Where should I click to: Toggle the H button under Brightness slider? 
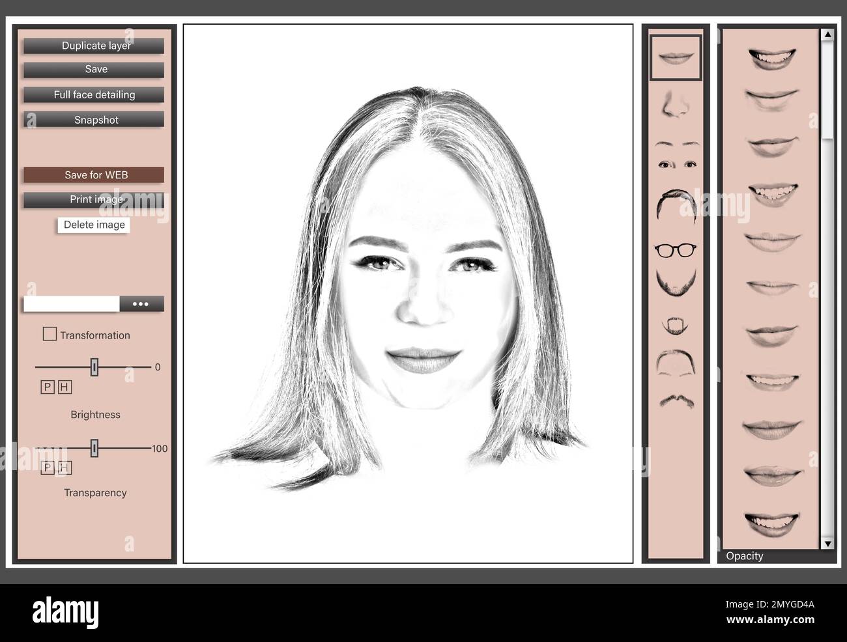[65, 387]
